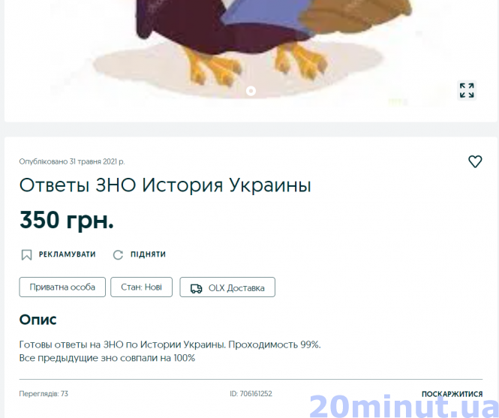The width and height of the screenshot is (499, 418).
Task: Click the 350 грн. price
Action: coord(67,220)
